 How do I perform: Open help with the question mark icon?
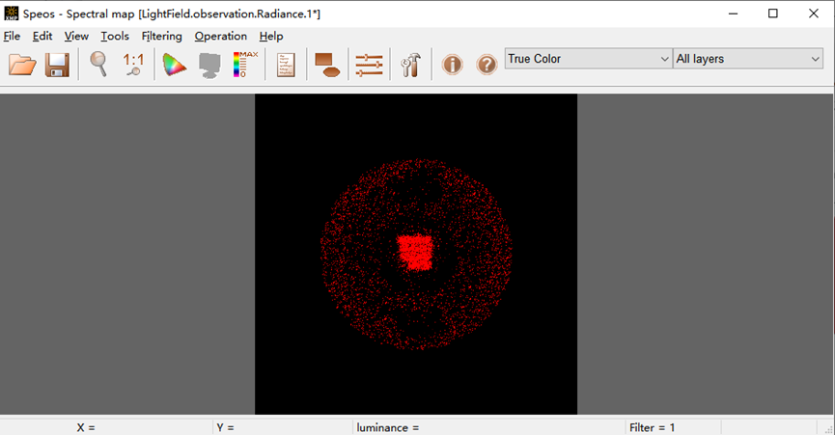(487, 65)
